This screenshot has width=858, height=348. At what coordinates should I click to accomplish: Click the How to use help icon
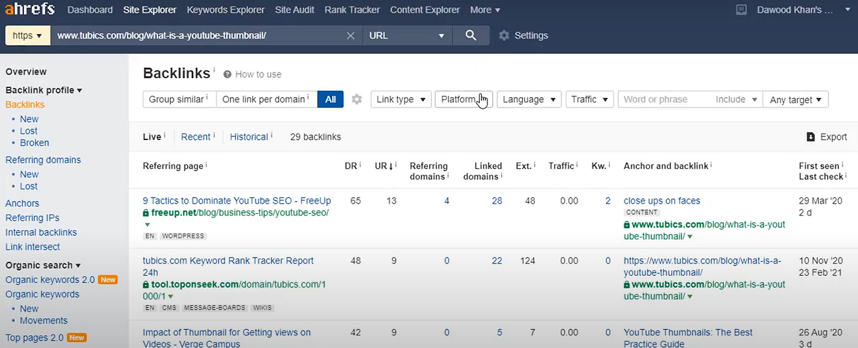[x=227, y=74]
